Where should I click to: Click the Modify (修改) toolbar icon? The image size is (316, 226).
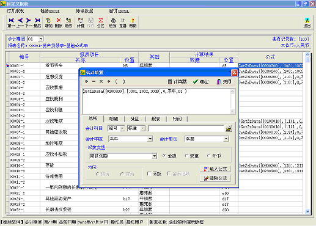point(68,23)
